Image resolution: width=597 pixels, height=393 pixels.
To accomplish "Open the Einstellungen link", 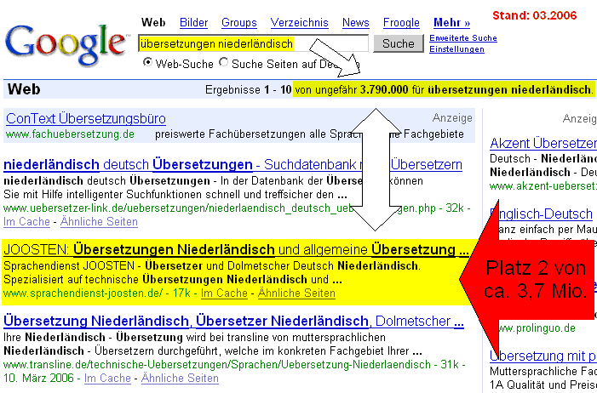I will pyautogui.click(x=456, y=49).
